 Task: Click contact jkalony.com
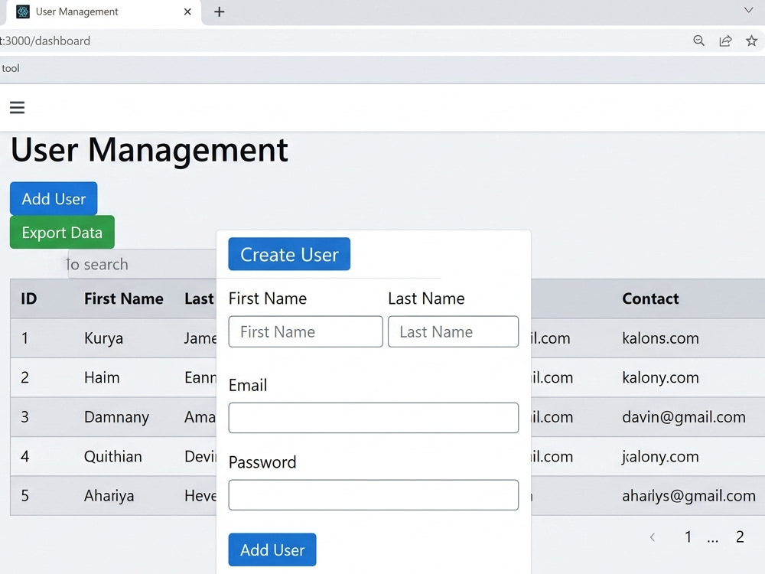coord(660,457)
